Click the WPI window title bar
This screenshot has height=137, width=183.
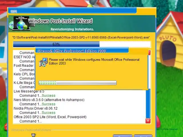(72, 11)
